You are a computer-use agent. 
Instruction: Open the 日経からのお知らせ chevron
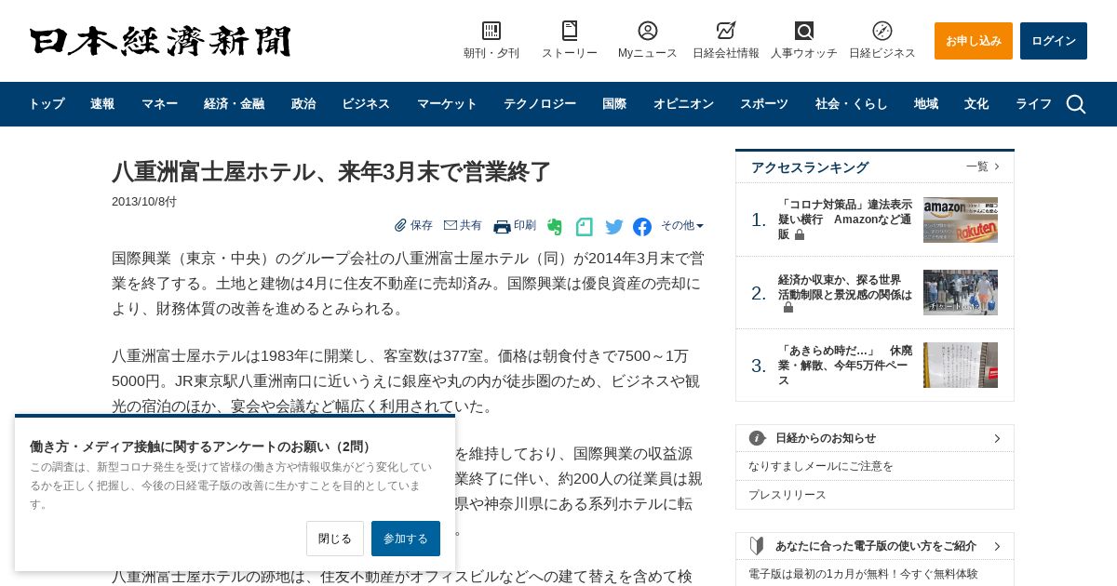(x=997, y=438)
